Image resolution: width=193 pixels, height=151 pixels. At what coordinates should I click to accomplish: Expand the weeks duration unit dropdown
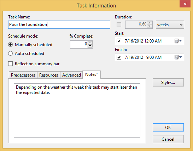(x=170, y=25)
